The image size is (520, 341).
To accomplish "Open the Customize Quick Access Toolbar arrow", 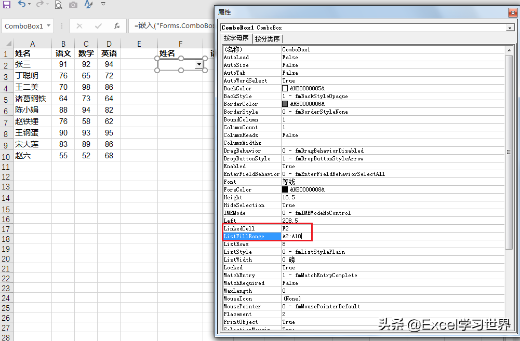I will (x=103, y=4).
